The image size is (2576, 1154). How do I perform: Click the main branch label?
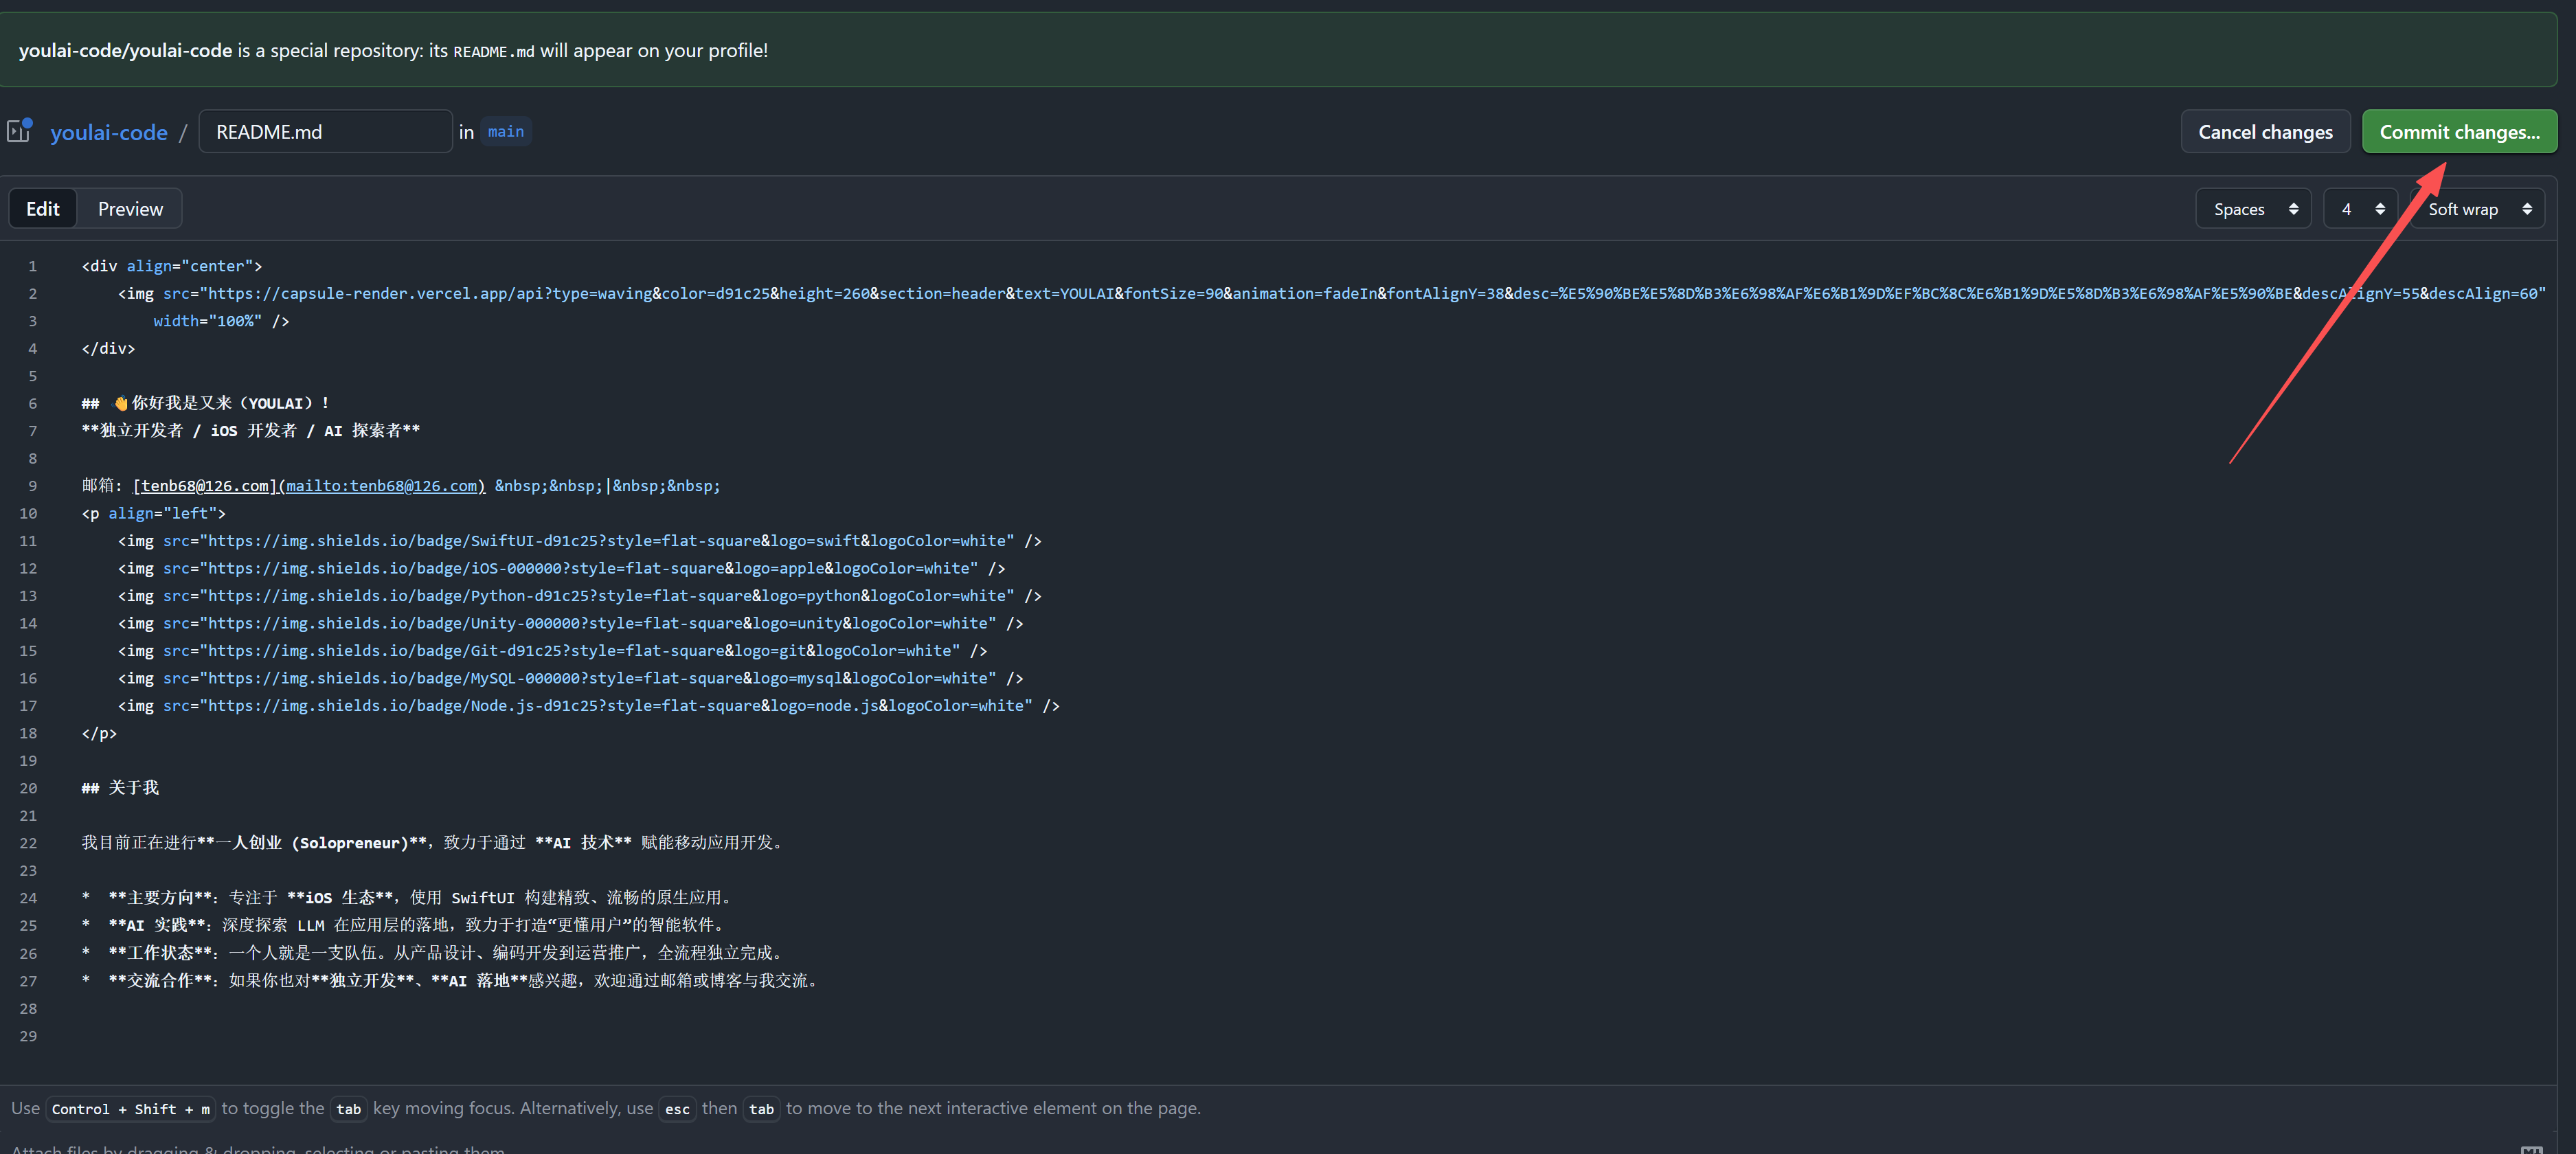pos(505,132)
